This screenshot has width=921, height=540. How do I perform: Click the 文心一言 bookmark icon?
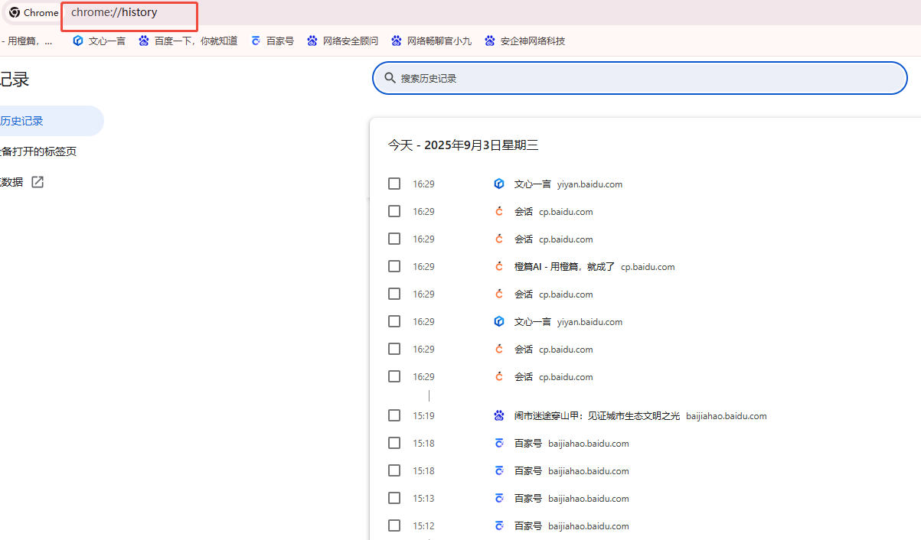tap(77, 41)
